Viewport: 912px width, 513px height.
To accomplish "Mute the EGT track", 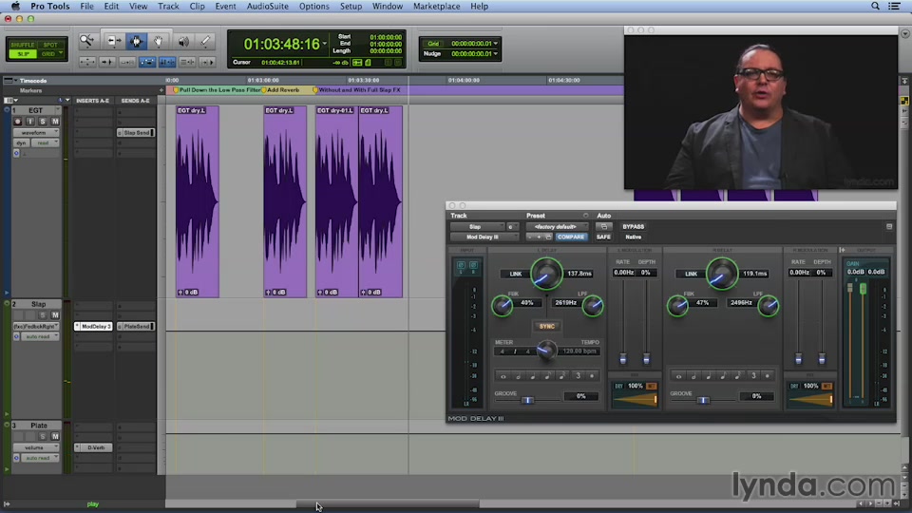I will click(55, 122).
